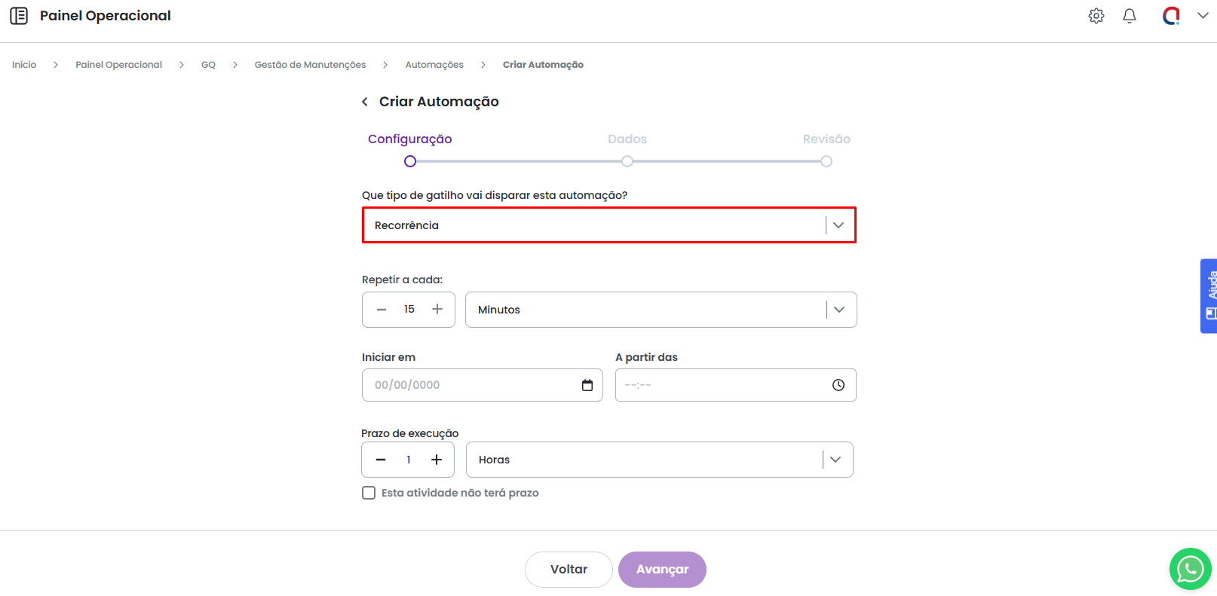The width and height of the screenshot is (1217, 596).
Task: Decrease the Prazo de execução value
Action: [381, 460]
